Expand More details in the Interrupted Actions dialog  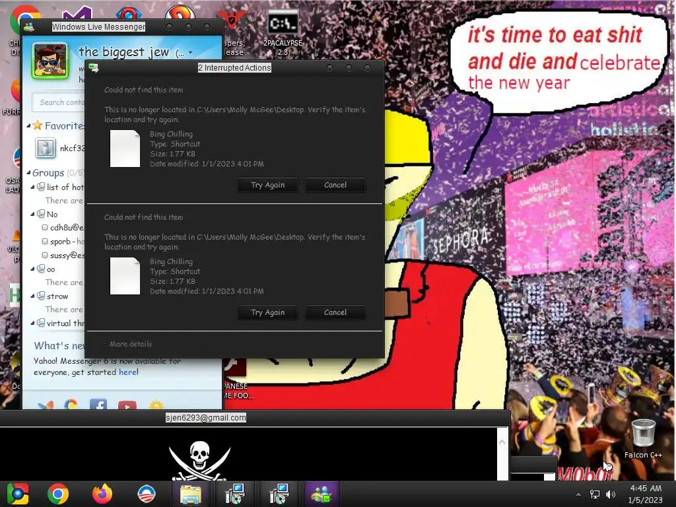click(128, 344)
